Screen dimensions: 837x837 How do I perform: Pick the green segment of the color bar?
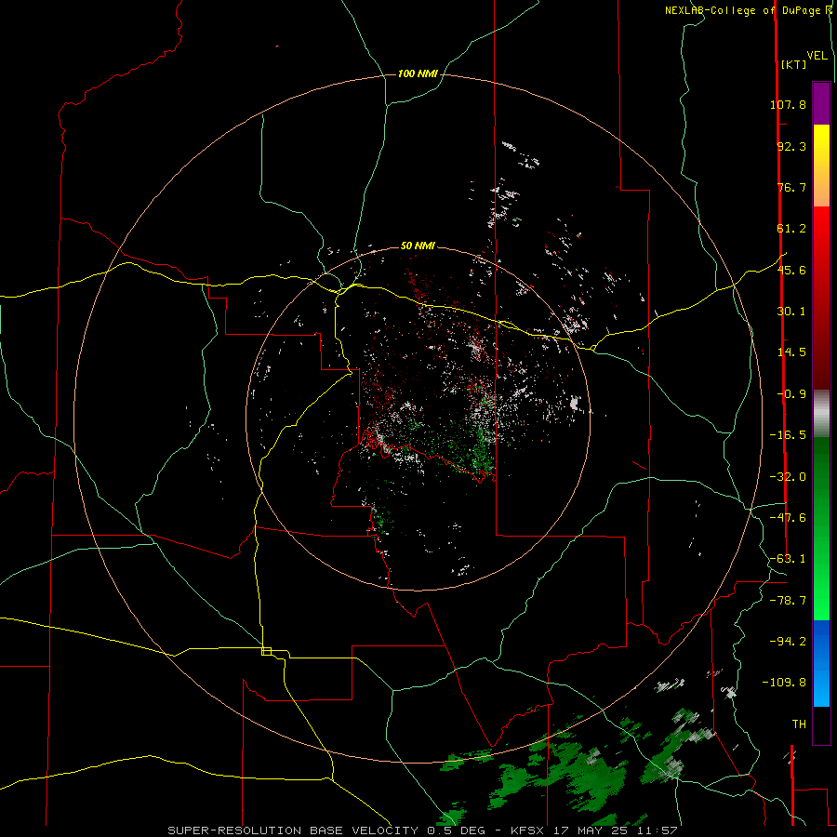(821, 528)
